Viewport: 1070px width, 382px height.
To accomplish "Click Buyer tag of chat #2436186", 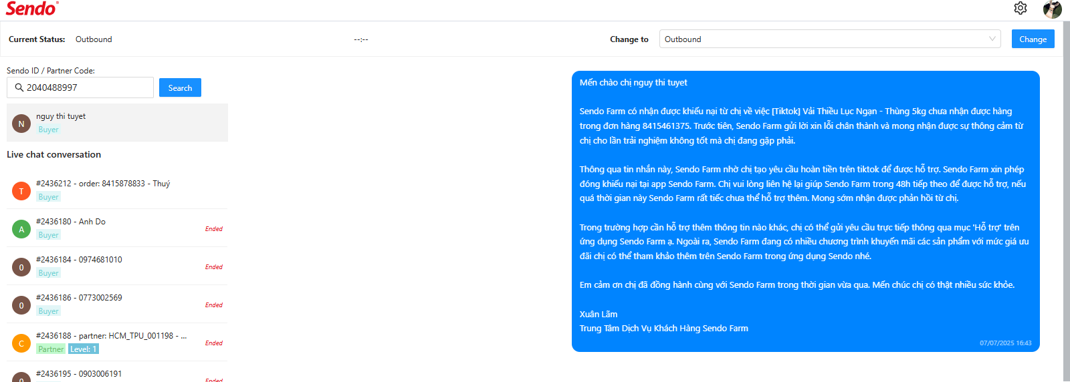I will [x=48, y=311].
